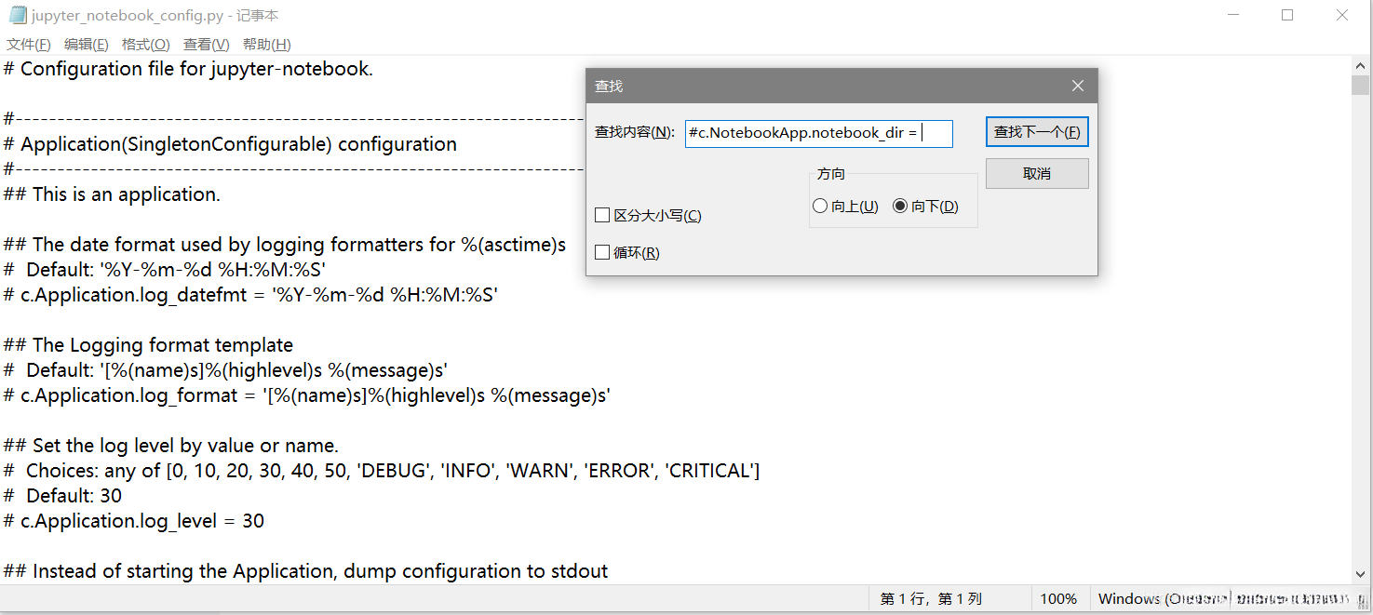Screen dimensions: 1373x615
Task: Minimize the Notepad window
Action: pos(1232,16)
